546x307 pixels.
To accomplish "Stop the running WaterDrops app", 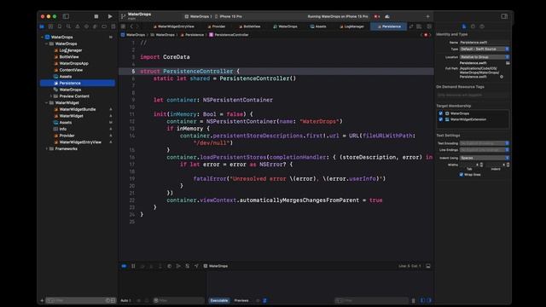I will [96, 16].
